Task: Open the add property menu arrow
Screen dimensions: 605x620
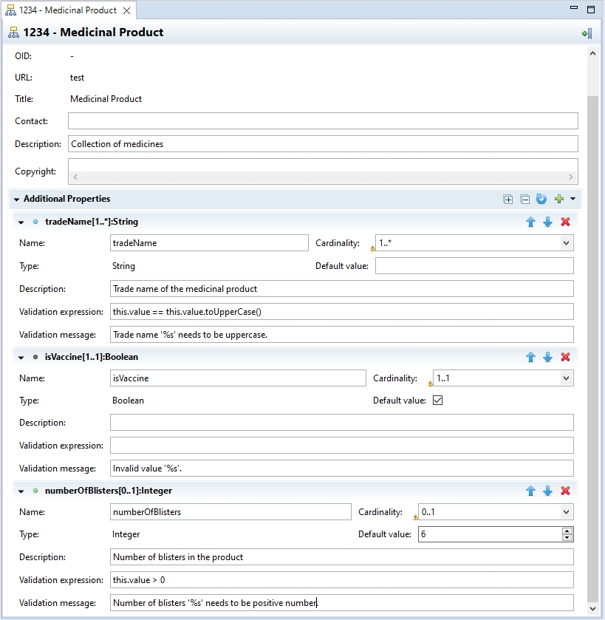Action: (572, 200)
